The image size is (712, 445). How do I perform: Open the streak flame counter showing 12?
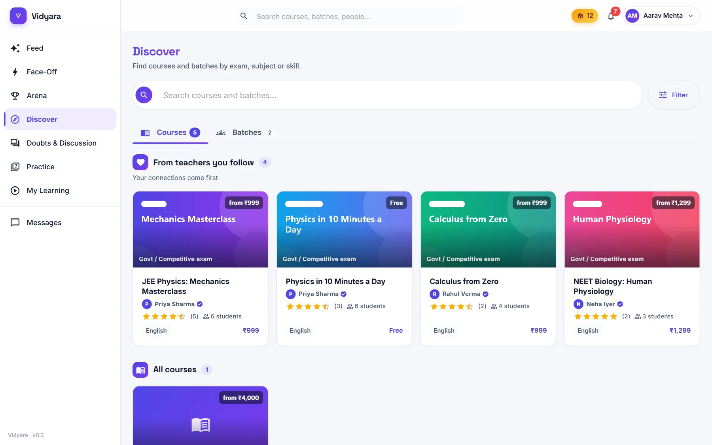tap(585, 16)
